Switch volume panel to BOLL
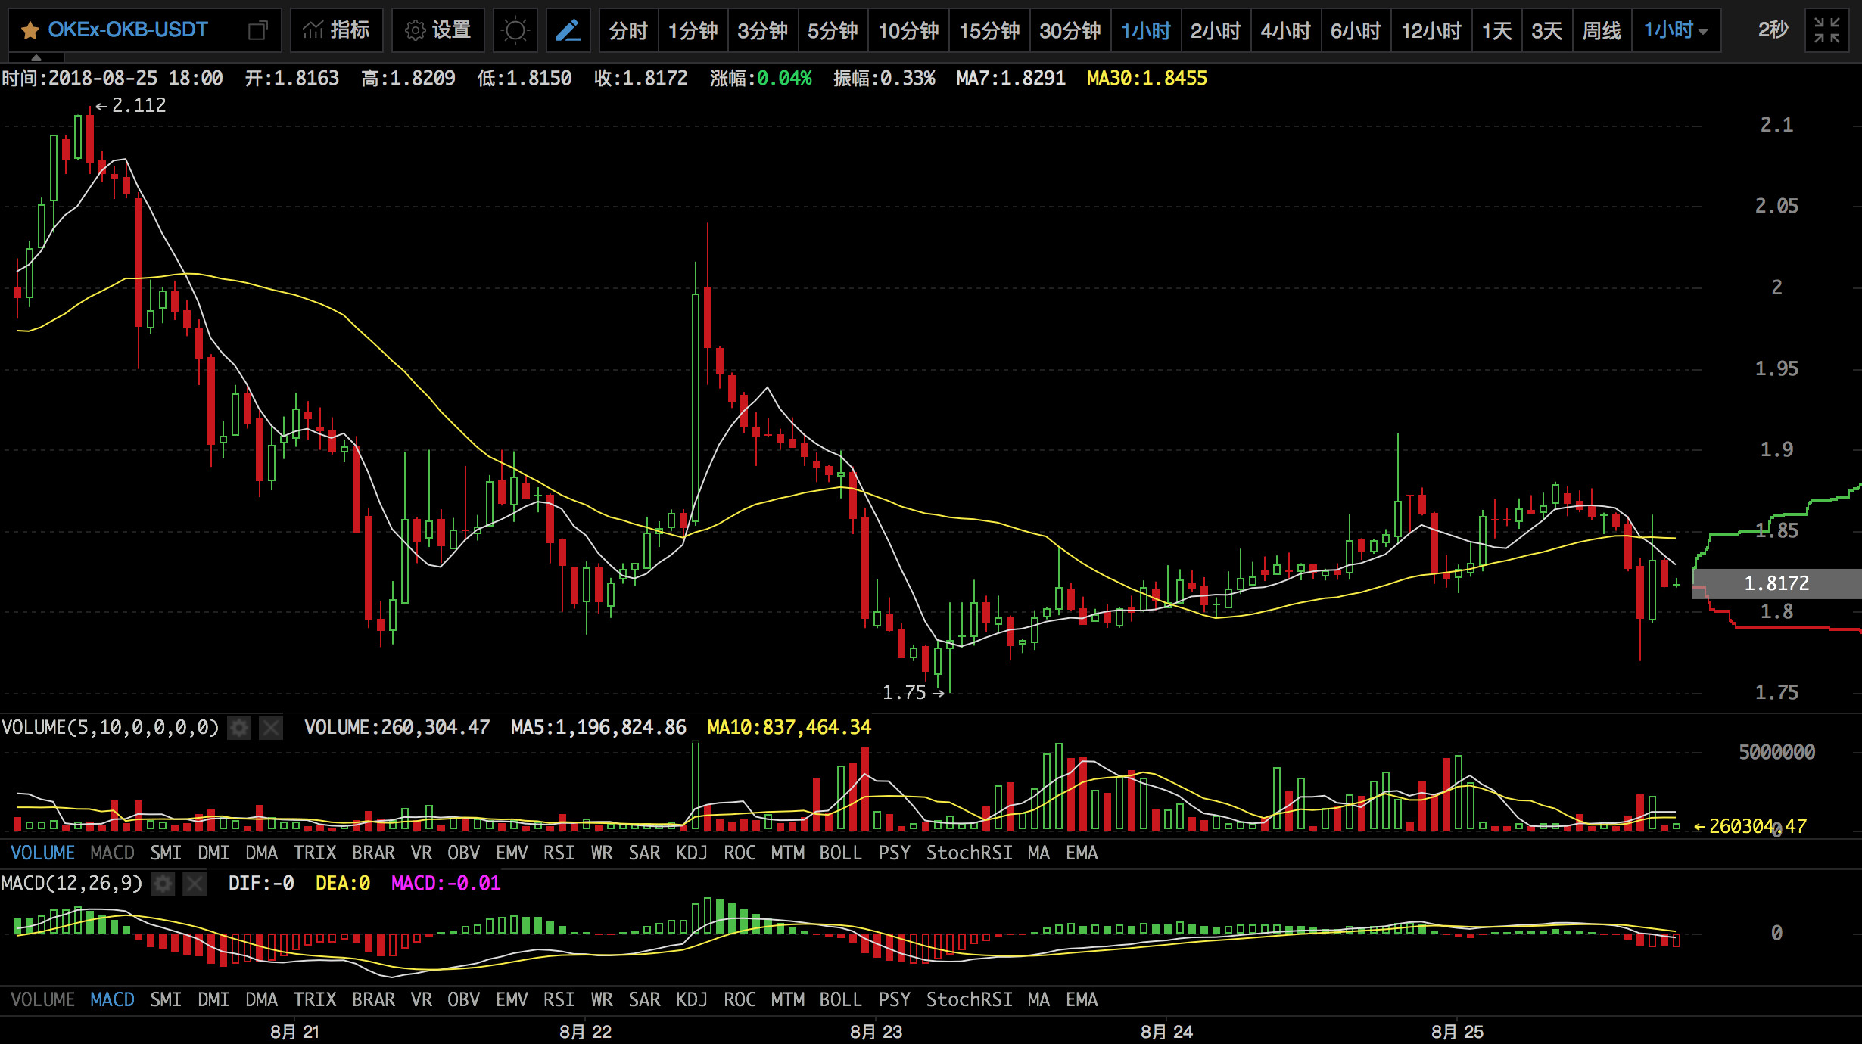 pyautogui.click(x=840, y=853)
